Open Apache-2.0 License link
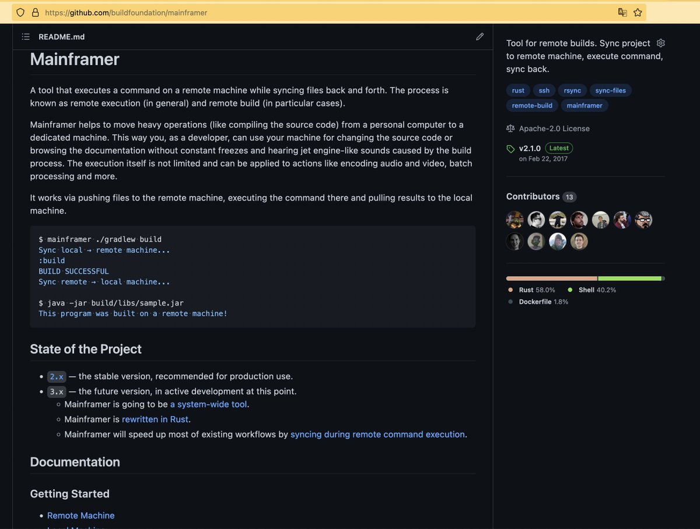 554,128
